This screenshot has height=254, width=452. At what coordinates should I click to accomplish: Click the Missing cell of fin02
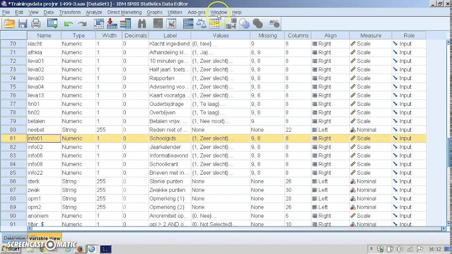(268, 113)
